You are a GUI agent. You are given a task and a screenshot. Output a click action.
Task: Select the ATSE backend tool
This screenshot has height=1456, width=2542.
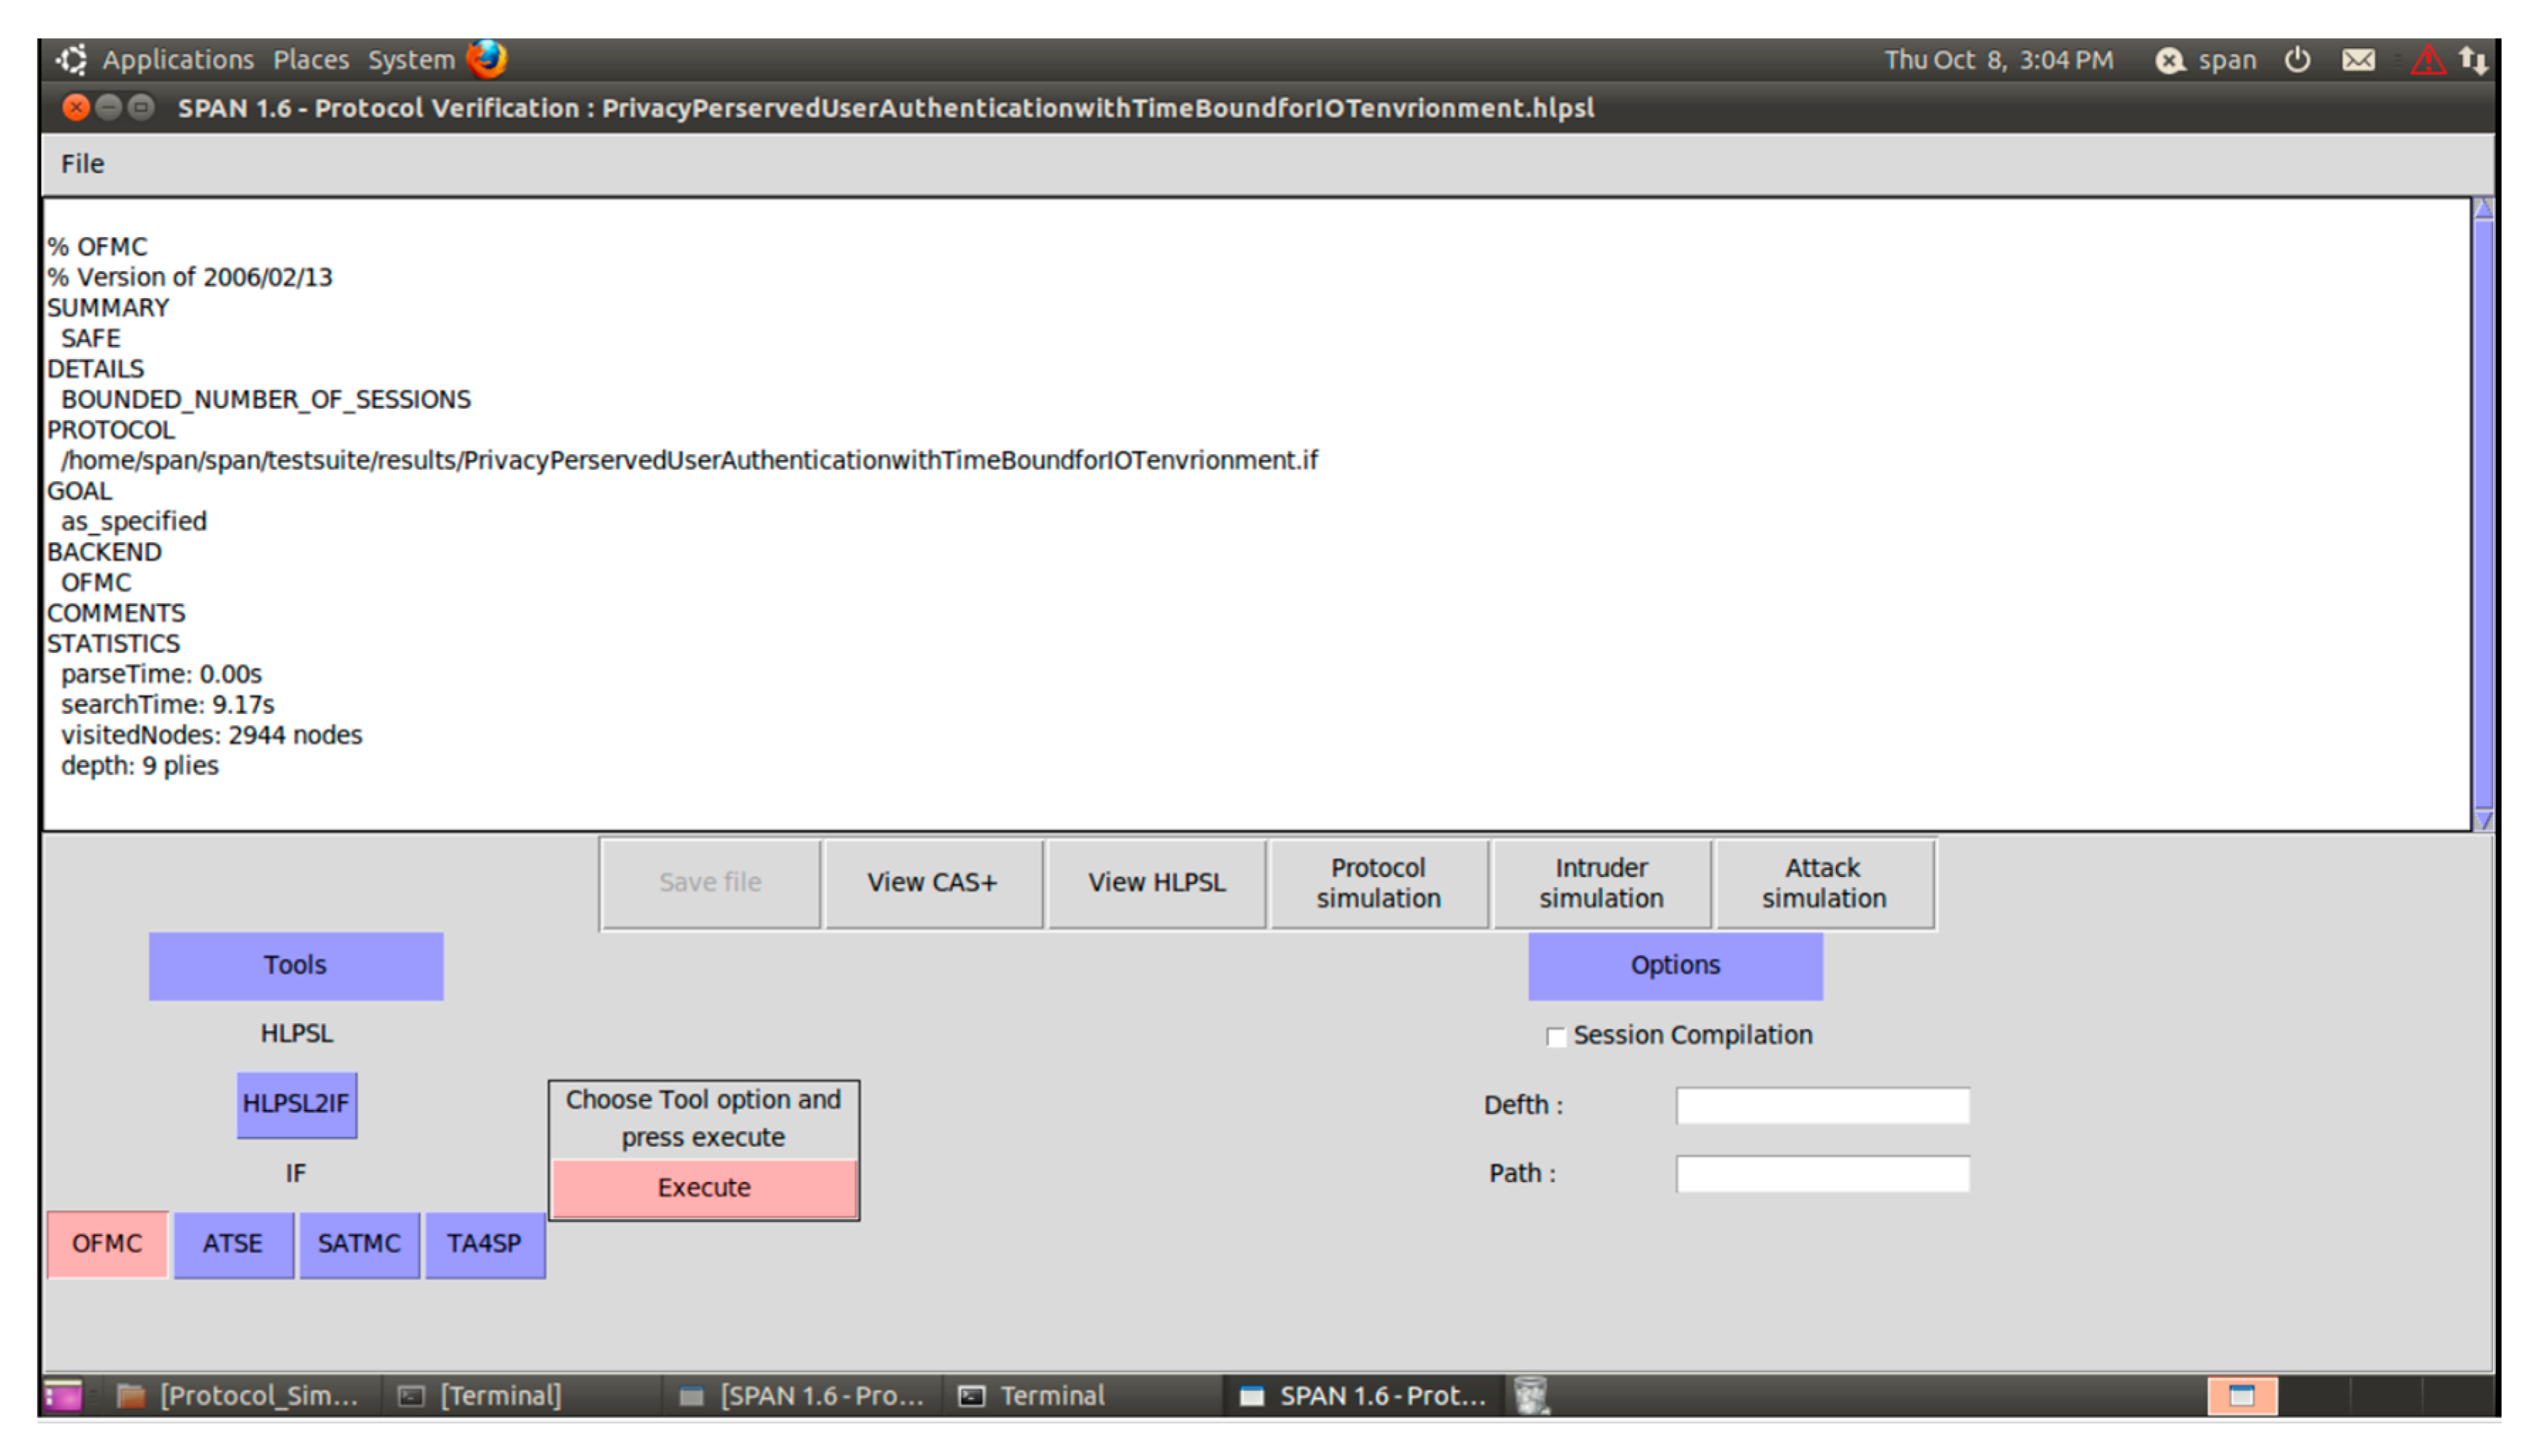(x=233, y=1243)
